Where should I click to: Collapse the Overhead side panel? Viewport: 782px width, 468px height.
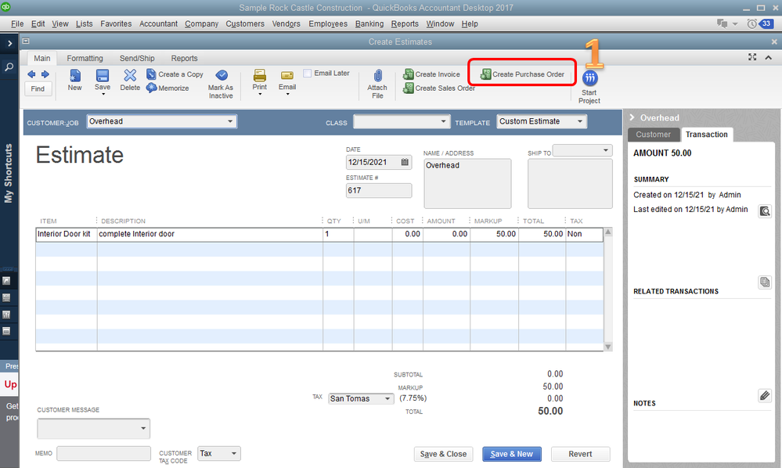(x=632, y=117)
